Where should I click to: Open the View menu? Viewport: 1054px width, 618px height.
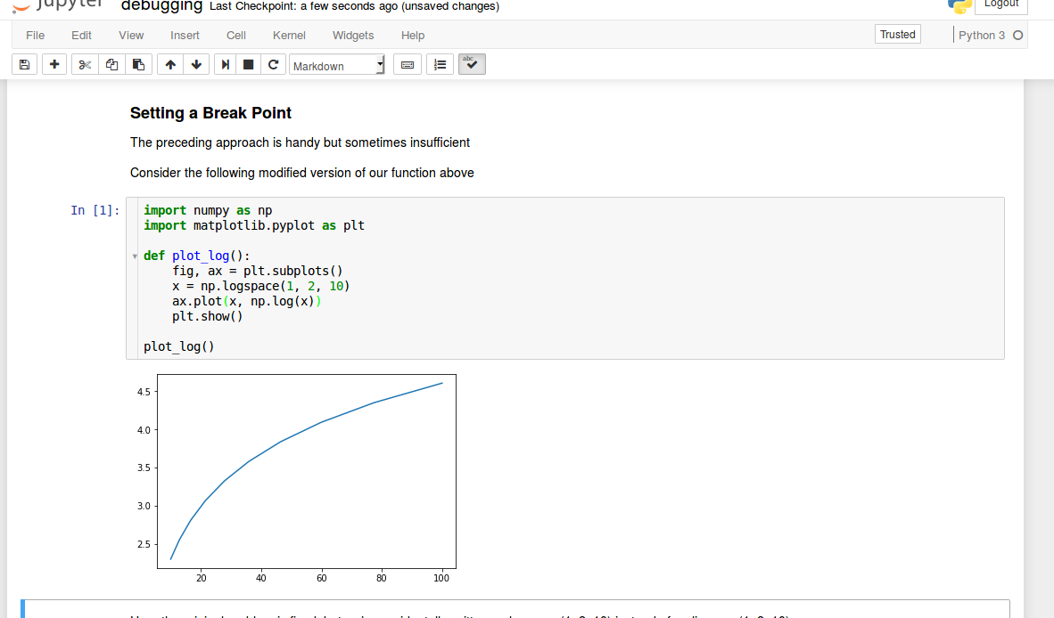pyautogui.click(x=131, y=36)
